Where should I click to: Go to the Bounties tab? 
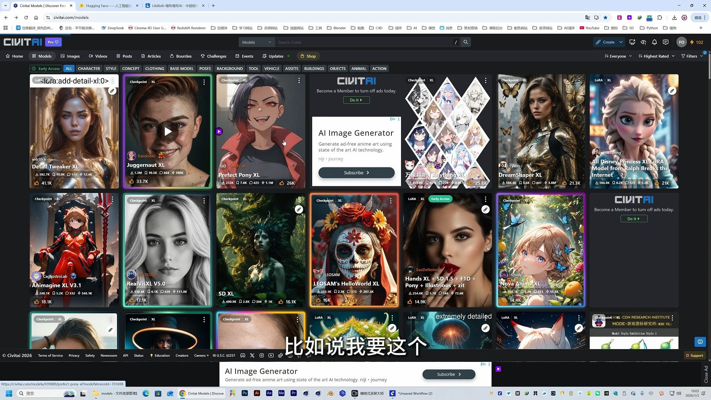[181, 56]
